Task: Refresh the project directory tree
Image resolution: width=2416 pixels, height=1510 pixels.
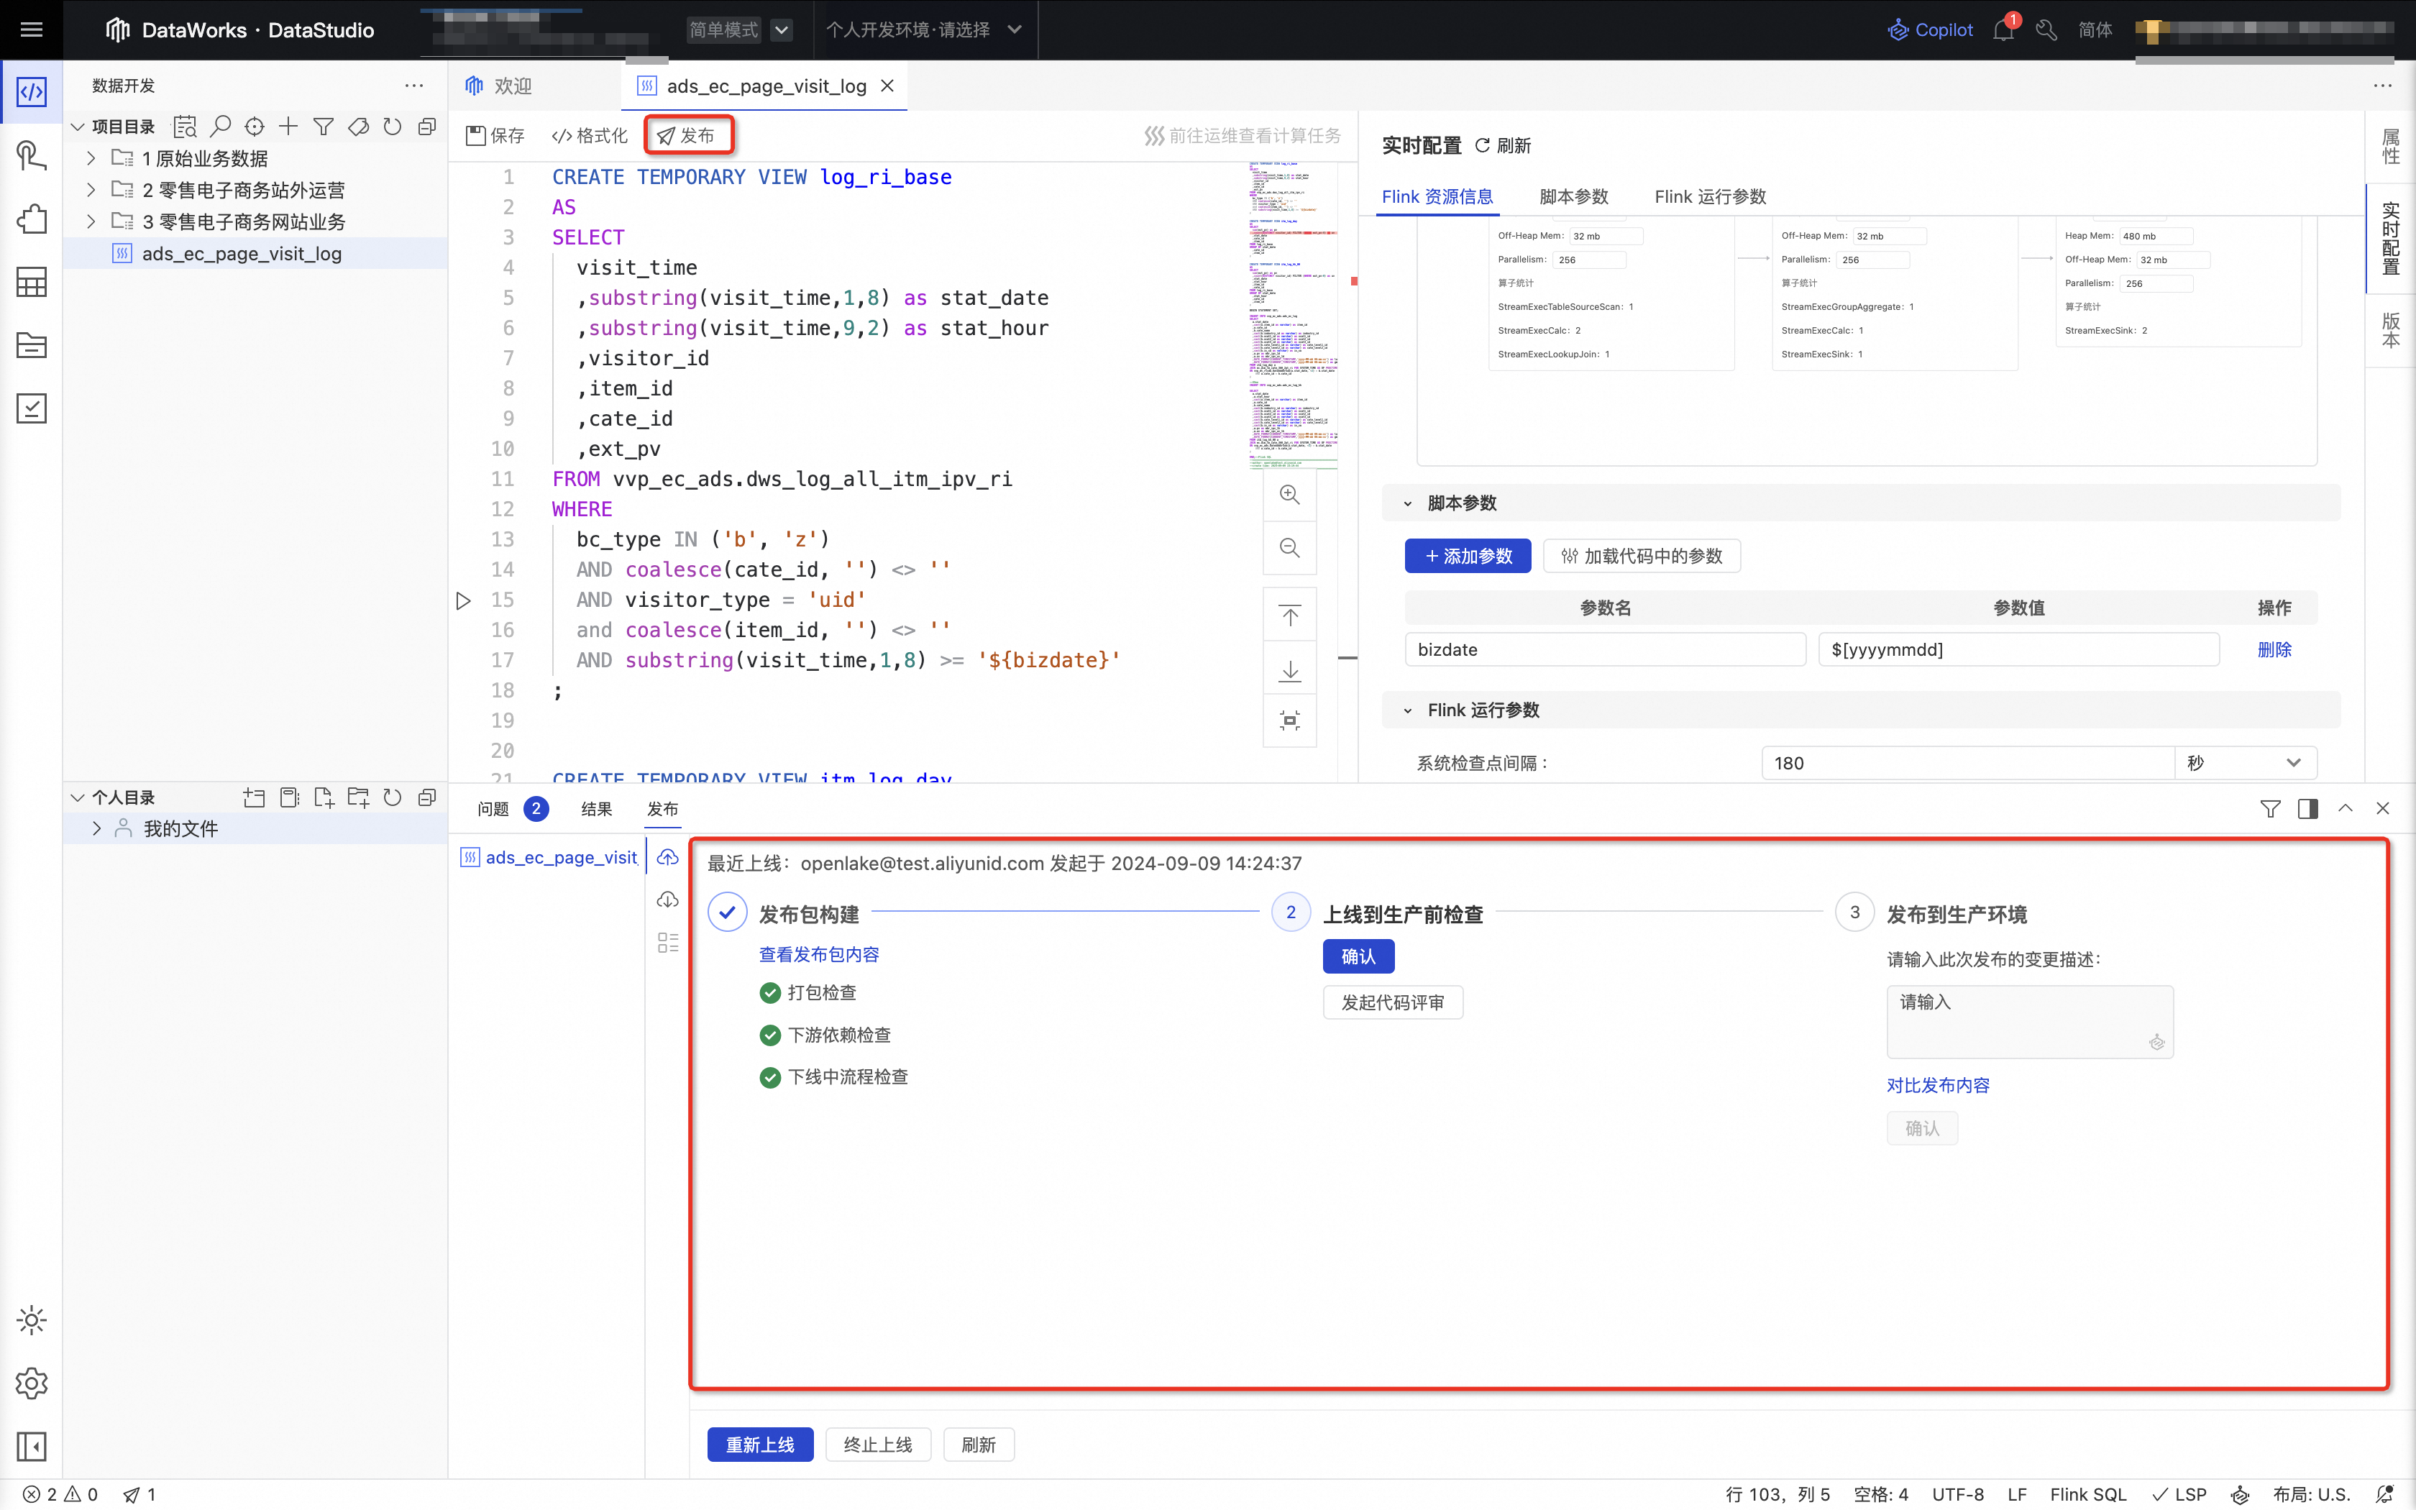Action: pos(393,127)
